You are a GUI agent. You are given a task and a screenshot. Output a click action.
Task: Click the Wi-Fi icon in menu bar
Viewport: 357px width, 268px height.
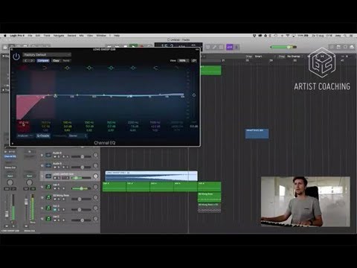click(288, 36)
